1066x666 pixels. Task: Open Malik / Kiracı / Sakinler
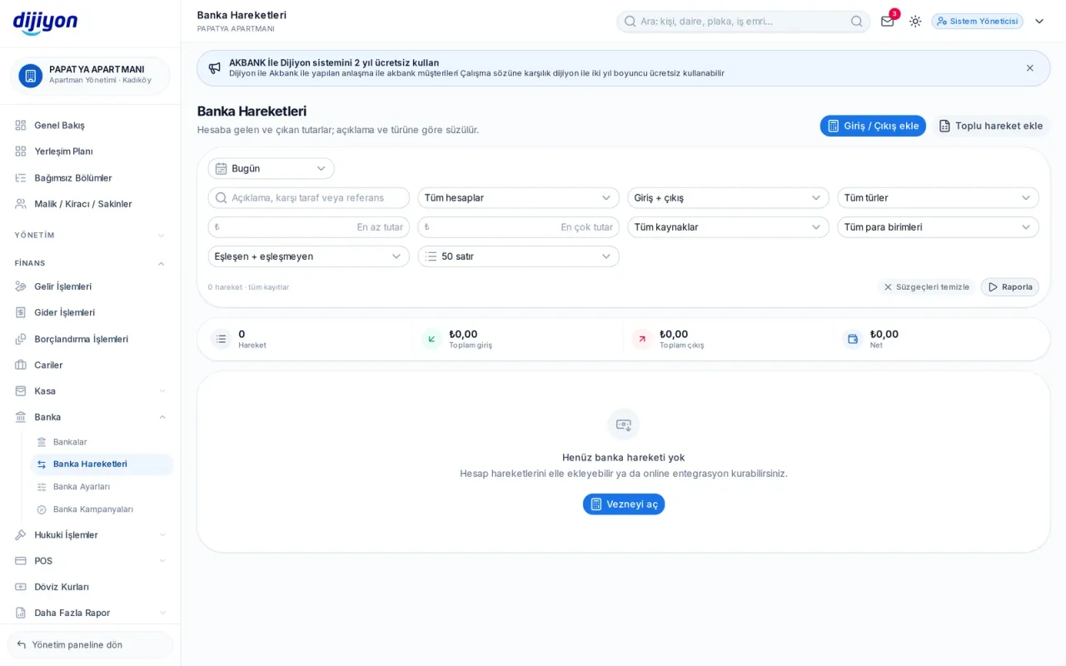(x=90, y=203)
